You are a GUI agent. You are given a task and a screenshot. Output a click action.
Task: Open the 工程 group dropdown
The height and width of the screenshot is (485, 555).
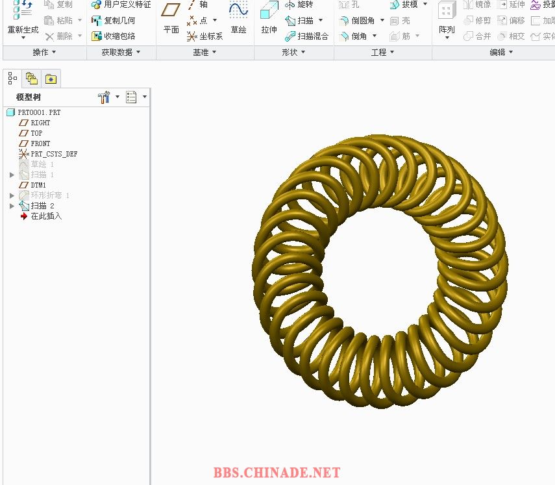click(382, 53)
